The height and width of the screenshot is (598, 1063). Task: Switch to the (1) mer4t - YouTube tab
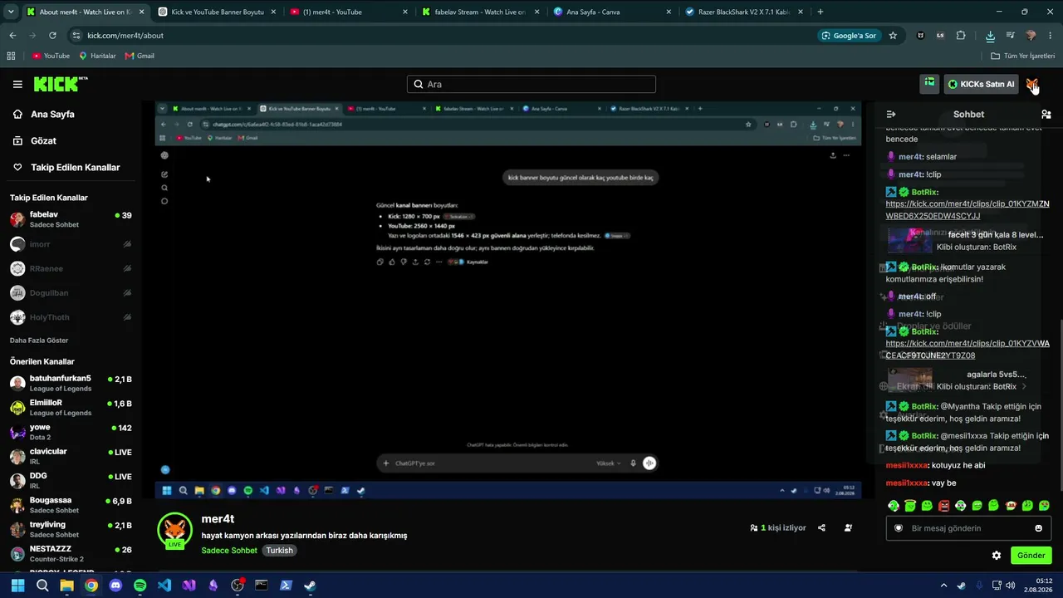[350, 12]
